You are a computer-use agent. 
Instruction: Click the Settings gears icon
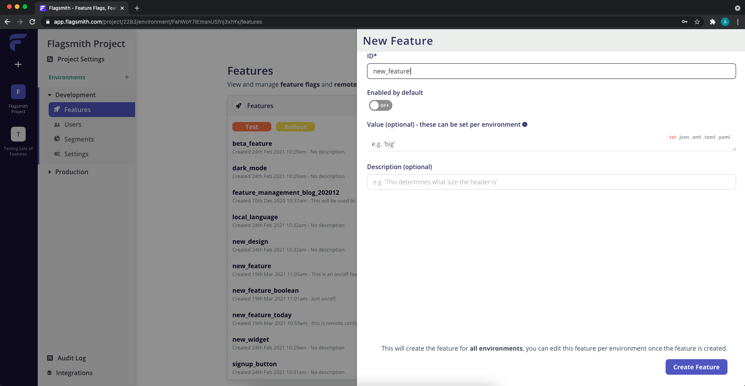pos(57,154)
